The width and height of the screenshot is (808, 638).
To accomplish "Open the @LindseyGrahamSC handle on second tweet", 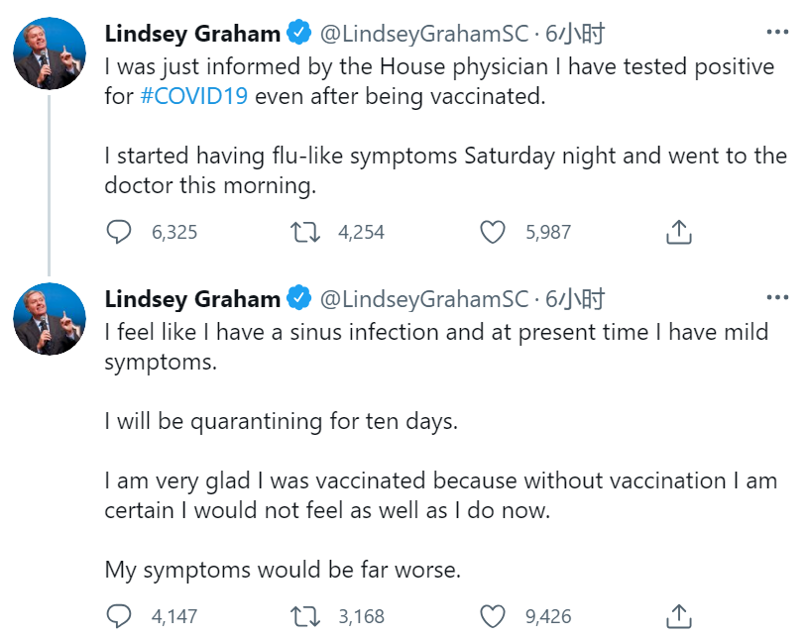I will (x=423, y=298).
